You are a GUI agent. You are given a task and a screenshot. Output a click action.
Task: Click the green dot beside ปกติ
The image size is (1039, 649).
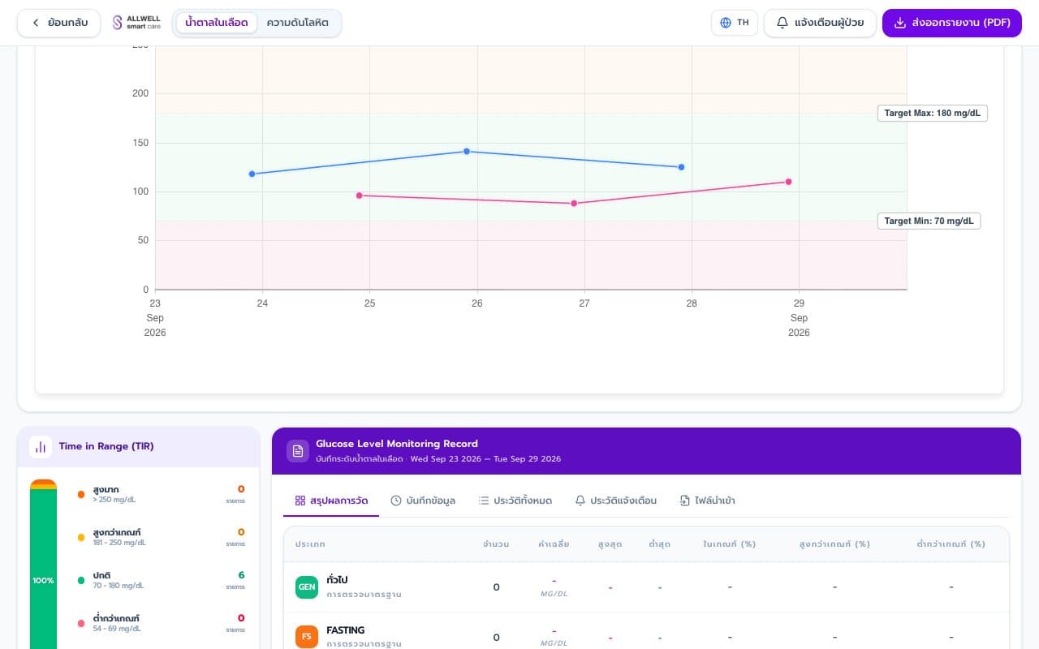[81, 580]
